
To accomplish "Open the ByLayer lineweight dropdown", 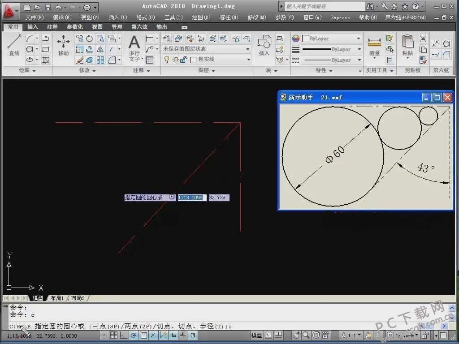I will [332, 49].
